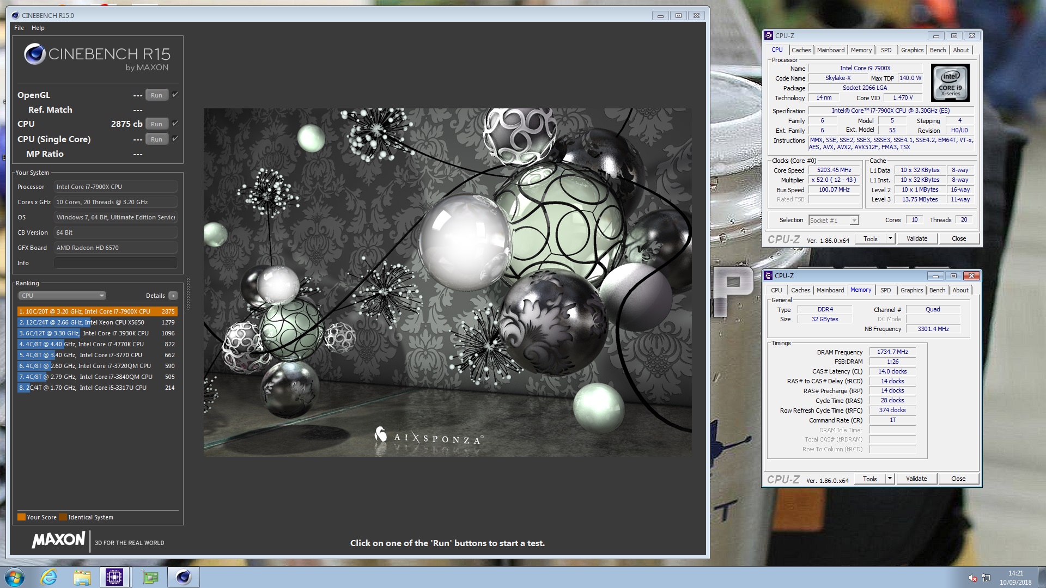Run the CPU benchmark
The height and width of the screenshot is (588, 1046).
tap(157, 124)
